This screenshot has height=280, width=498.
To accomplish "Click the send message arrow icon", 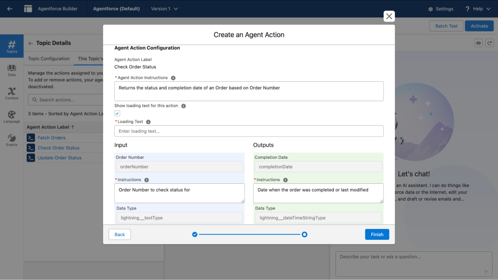I will 486,271.
